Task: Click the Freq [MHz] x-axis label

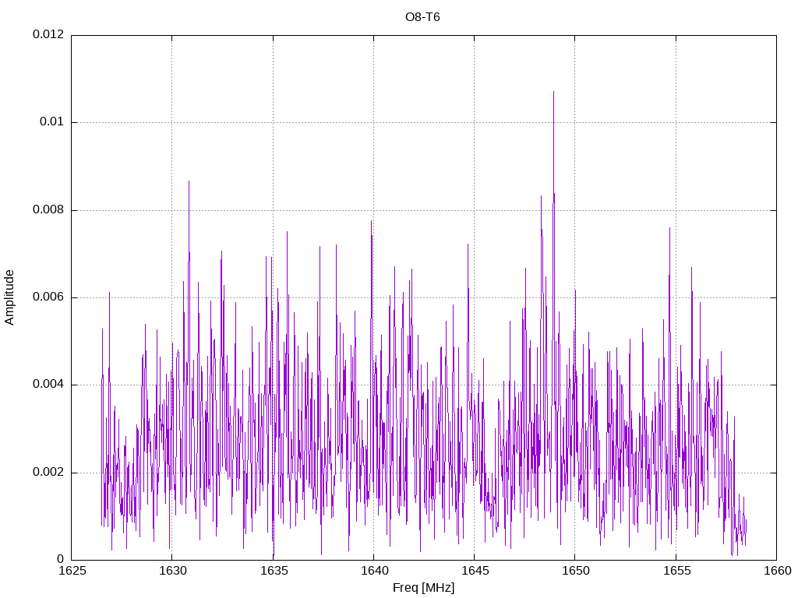Action: point(423,588)
